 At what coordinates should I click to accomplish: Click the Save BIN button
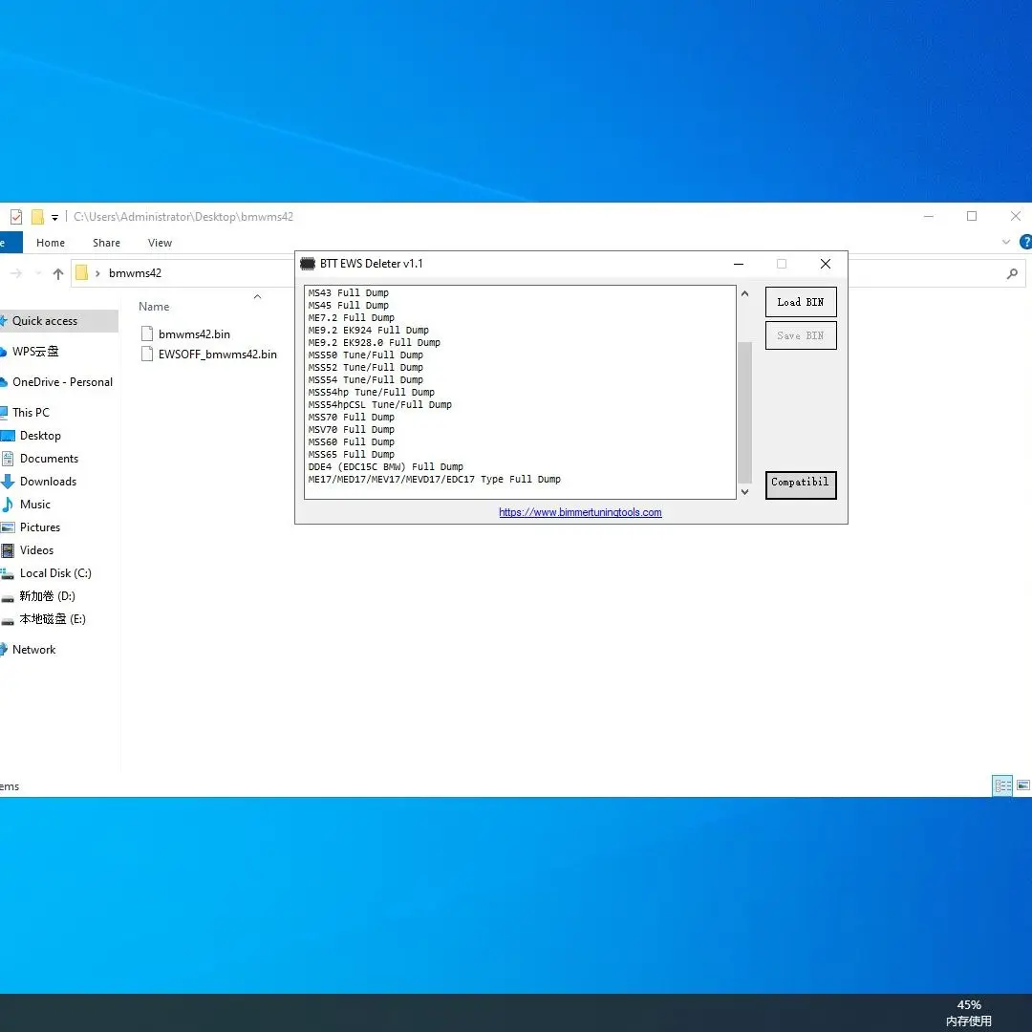click(x=801, y=335)
